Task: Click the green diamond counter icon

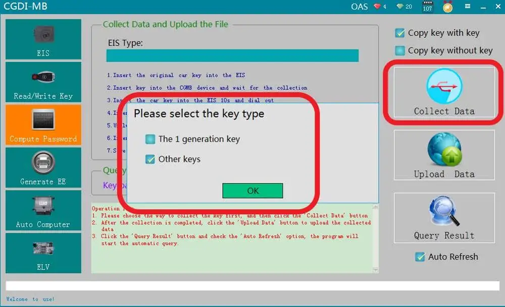Action: [399, 7]
